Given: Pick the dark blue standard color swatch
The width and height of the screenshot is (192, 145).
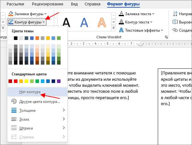Looking at the screenshot, I should tap(54, 81).
